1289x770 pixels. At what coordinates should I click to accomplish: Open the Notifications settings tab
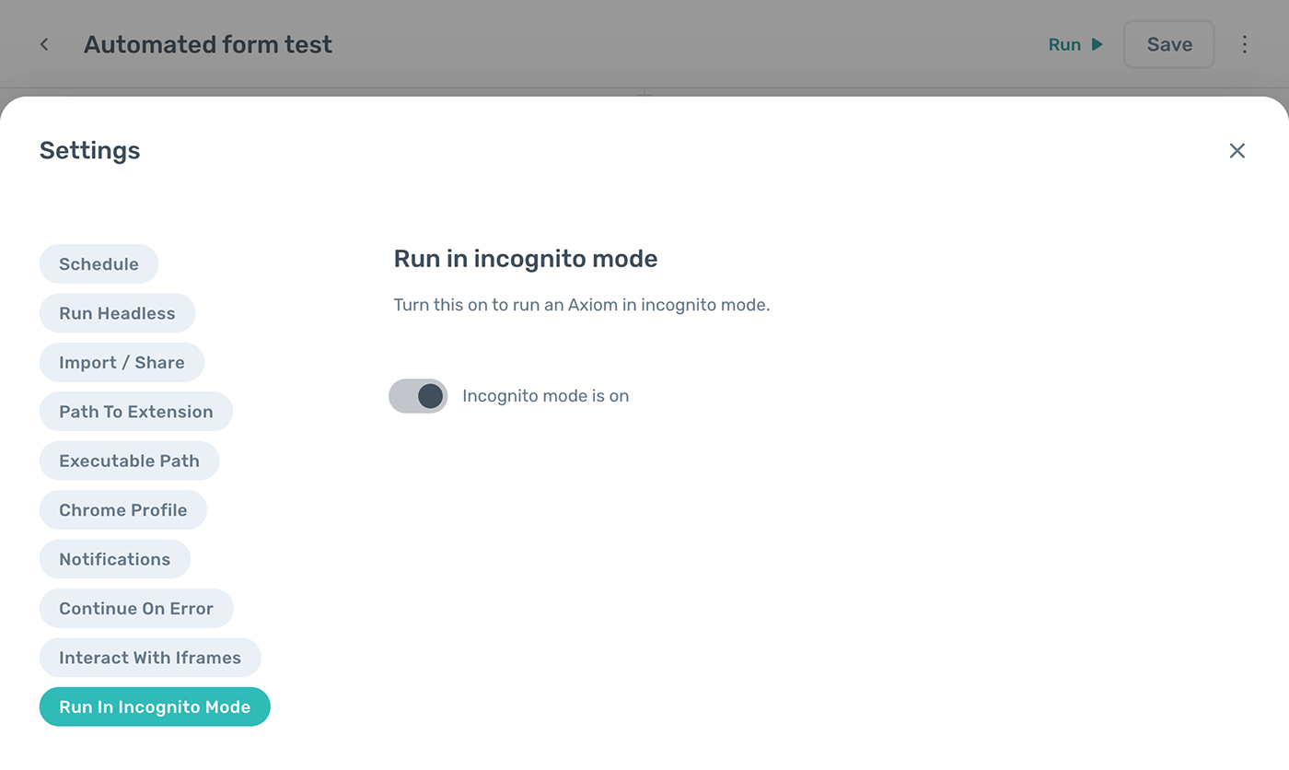click(x=114, y=559)
